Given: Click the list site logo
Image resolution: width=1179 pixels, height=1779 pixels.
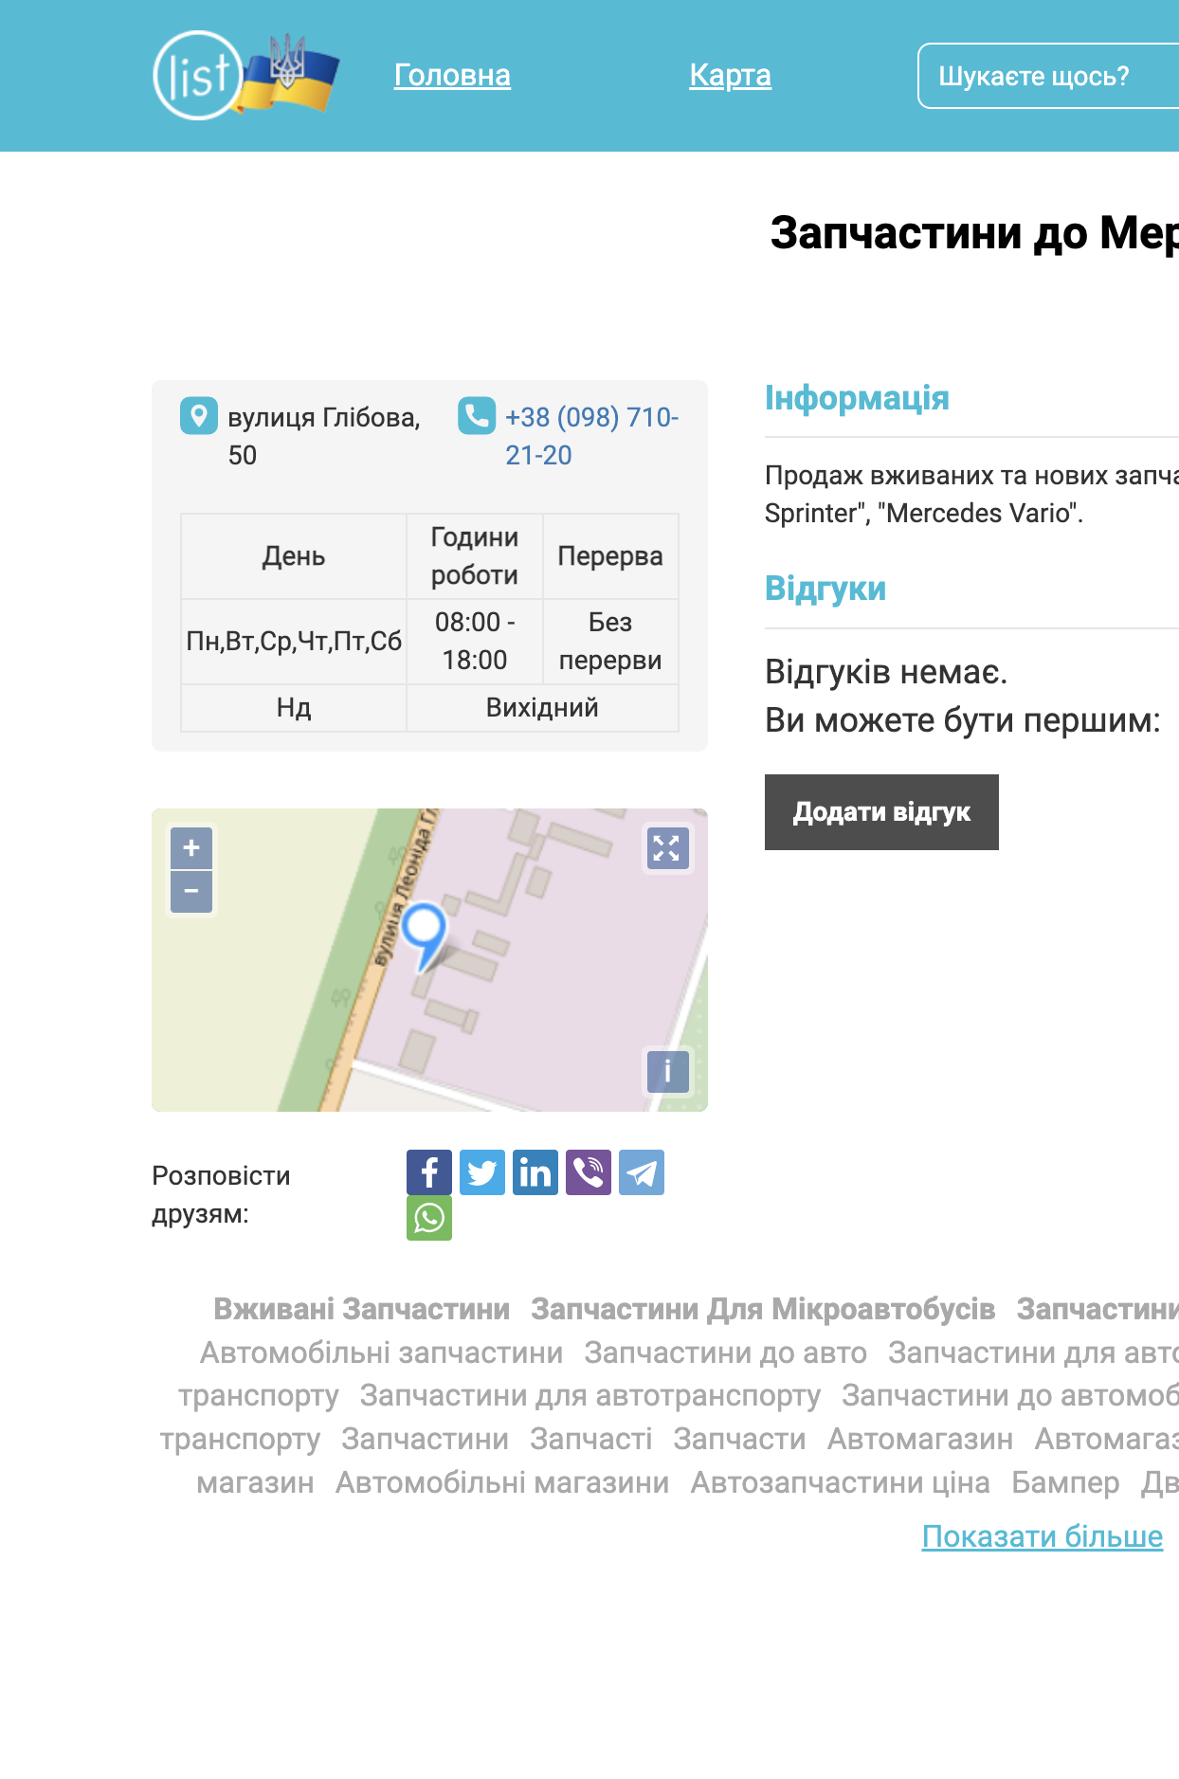Looking at the screenshot, I should coord(245,75).
